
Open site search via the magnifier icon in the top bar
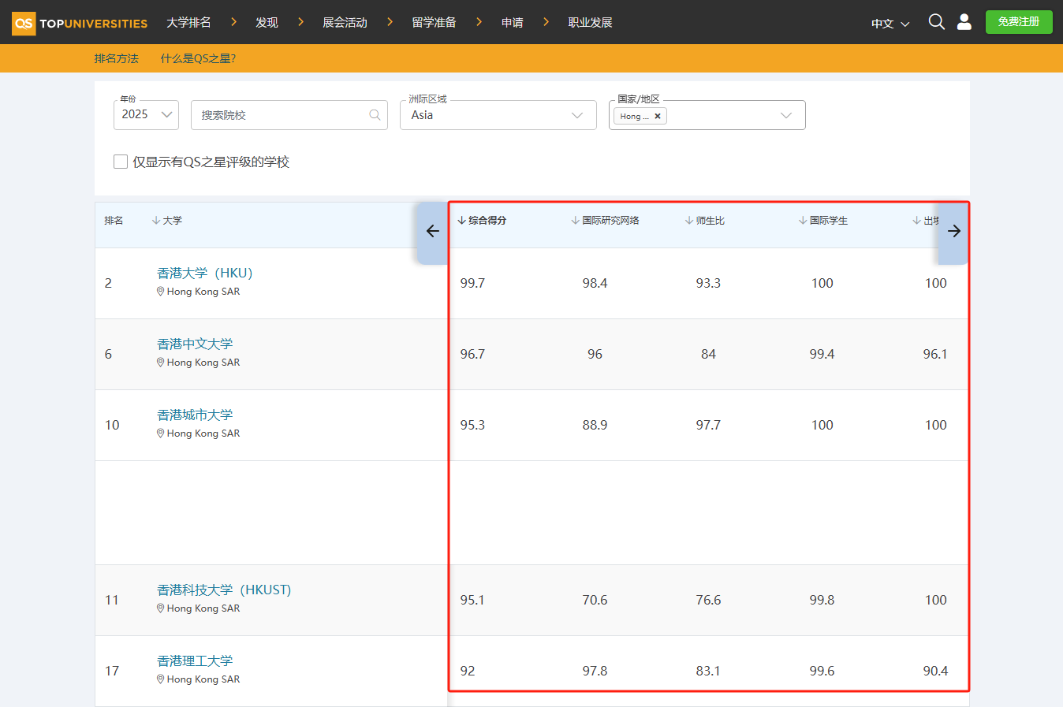936,22
